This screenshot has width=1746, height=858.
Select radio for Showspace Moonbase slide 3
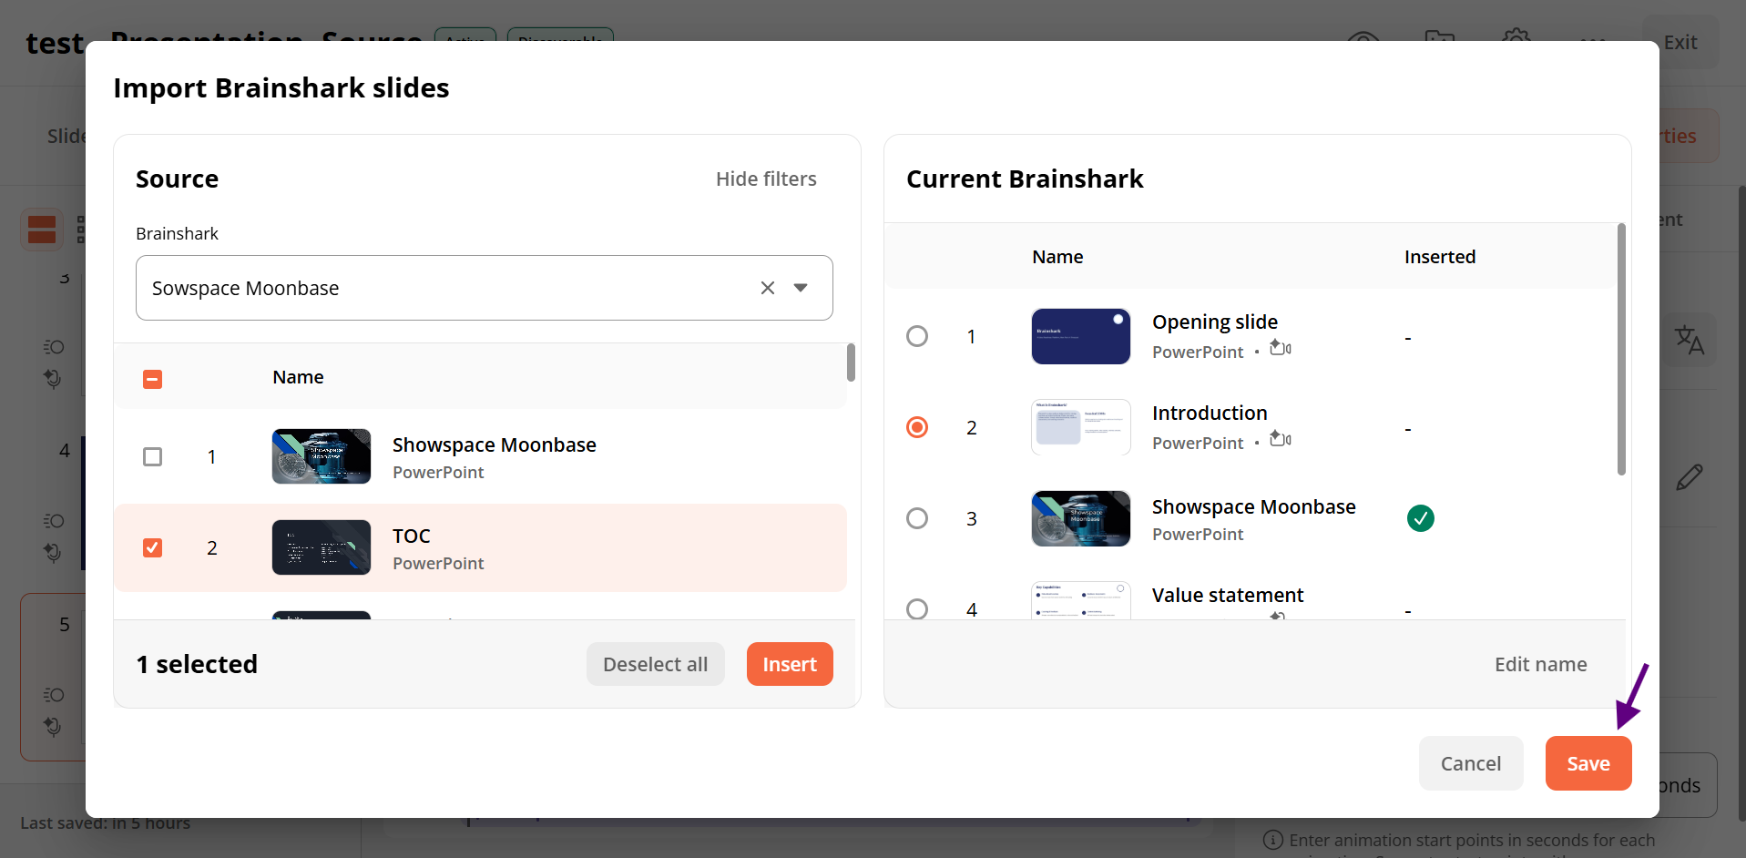917,518
